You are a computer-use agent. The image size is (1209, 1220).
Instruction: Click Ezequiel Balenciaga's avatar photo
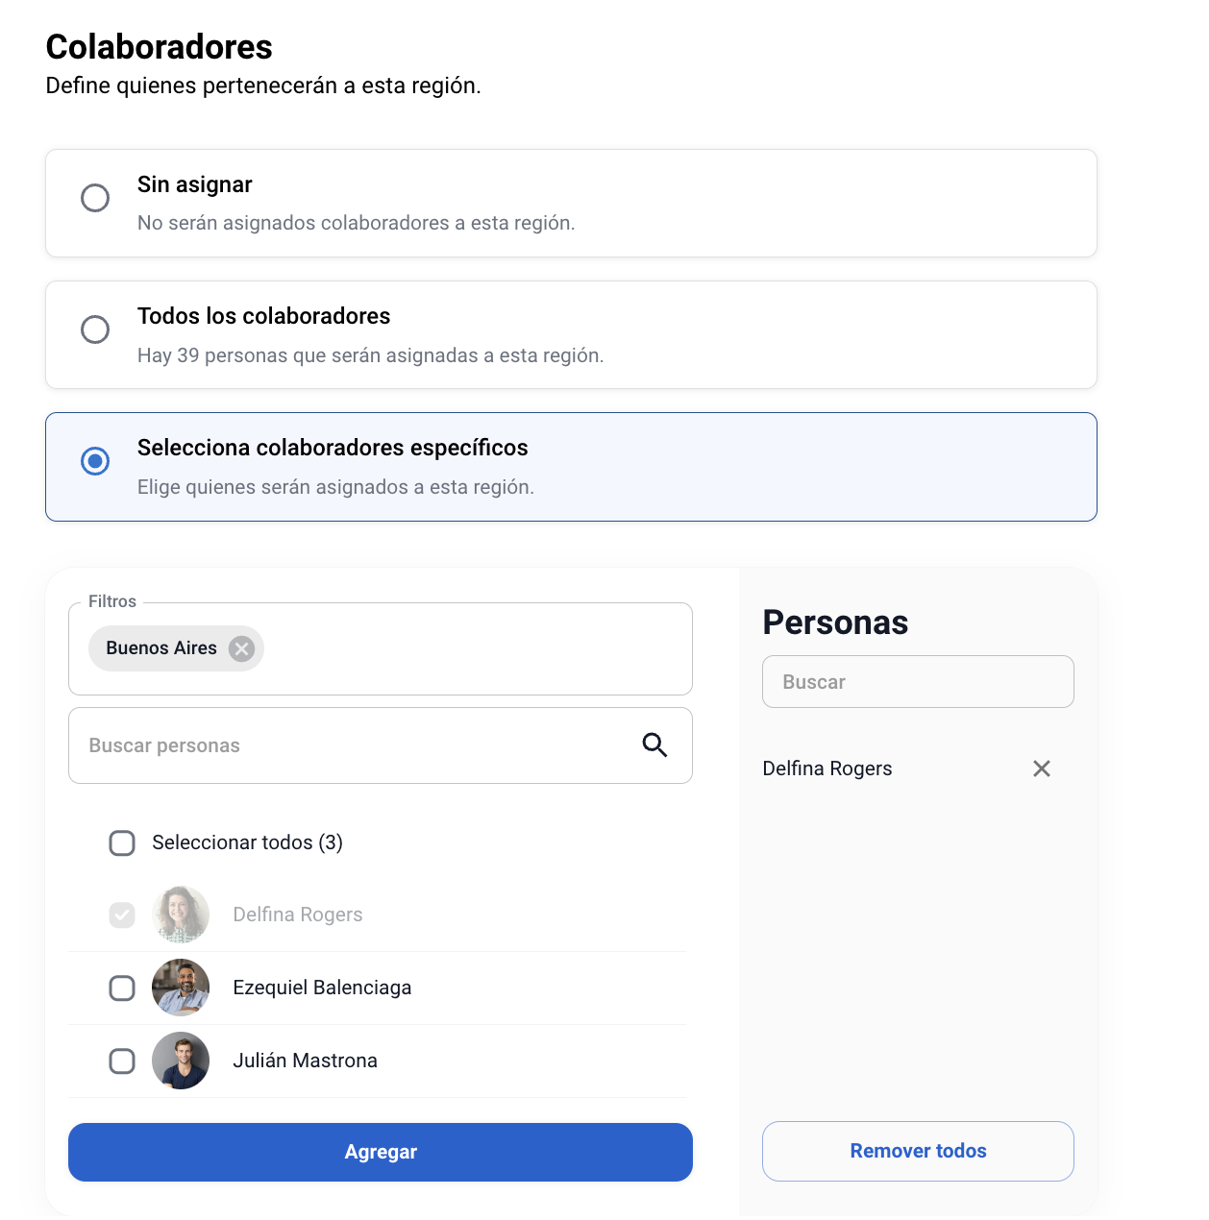click(181, 988)
